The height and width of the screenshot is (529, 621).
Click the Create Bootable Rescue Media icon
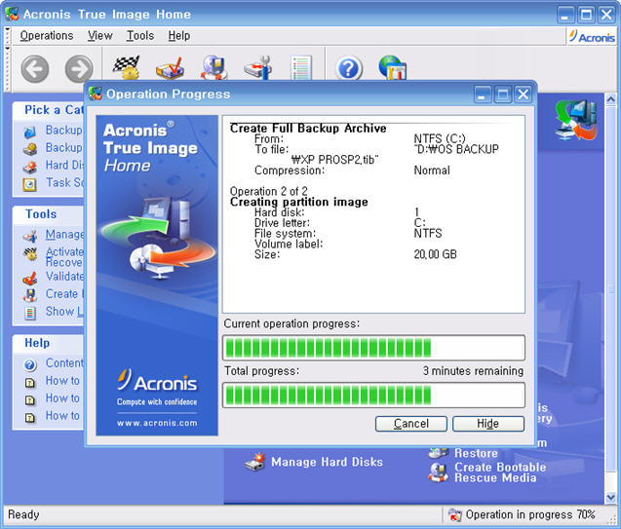pyautogui.click(x=439, y=472)
